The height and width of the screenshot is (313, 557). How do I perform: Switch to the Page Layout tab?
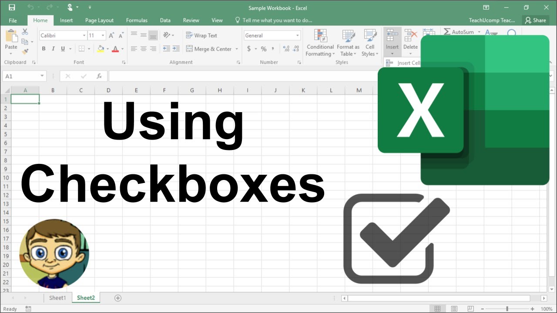click(x=99, y=20)
